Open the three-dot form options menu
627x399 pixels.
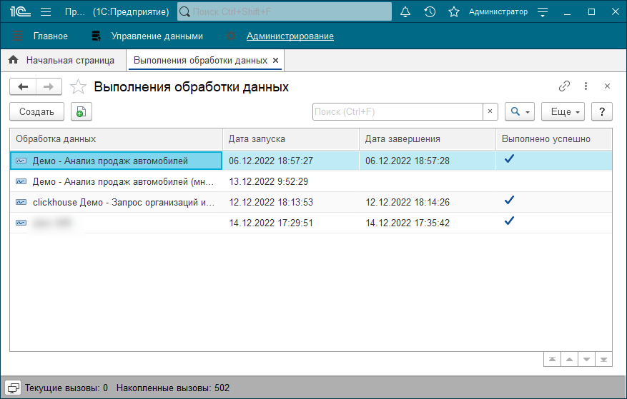tap(586, 86)
